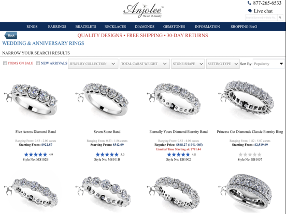Open the Sort By Popularity combo box

click(x=268, y=64)
